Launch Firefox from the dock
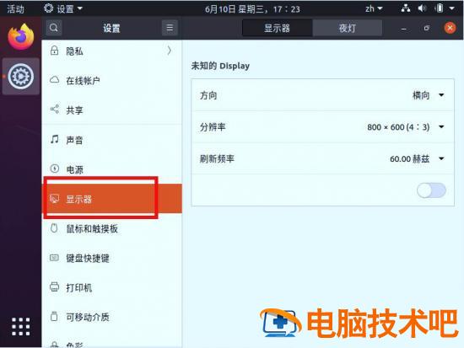Viewport: 464px width, 348px height. click(21, 37)
